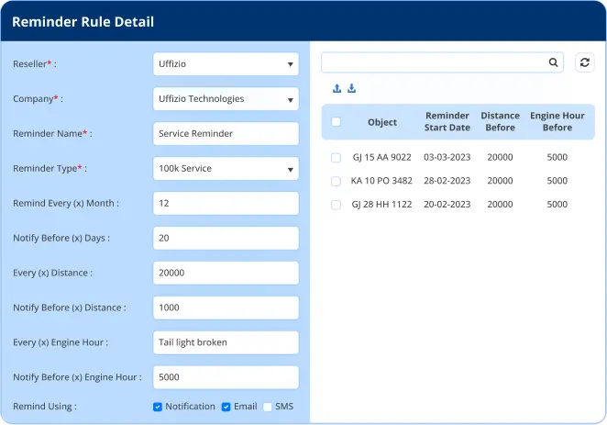Open the Reseller dropdown

tap(226, 64)
